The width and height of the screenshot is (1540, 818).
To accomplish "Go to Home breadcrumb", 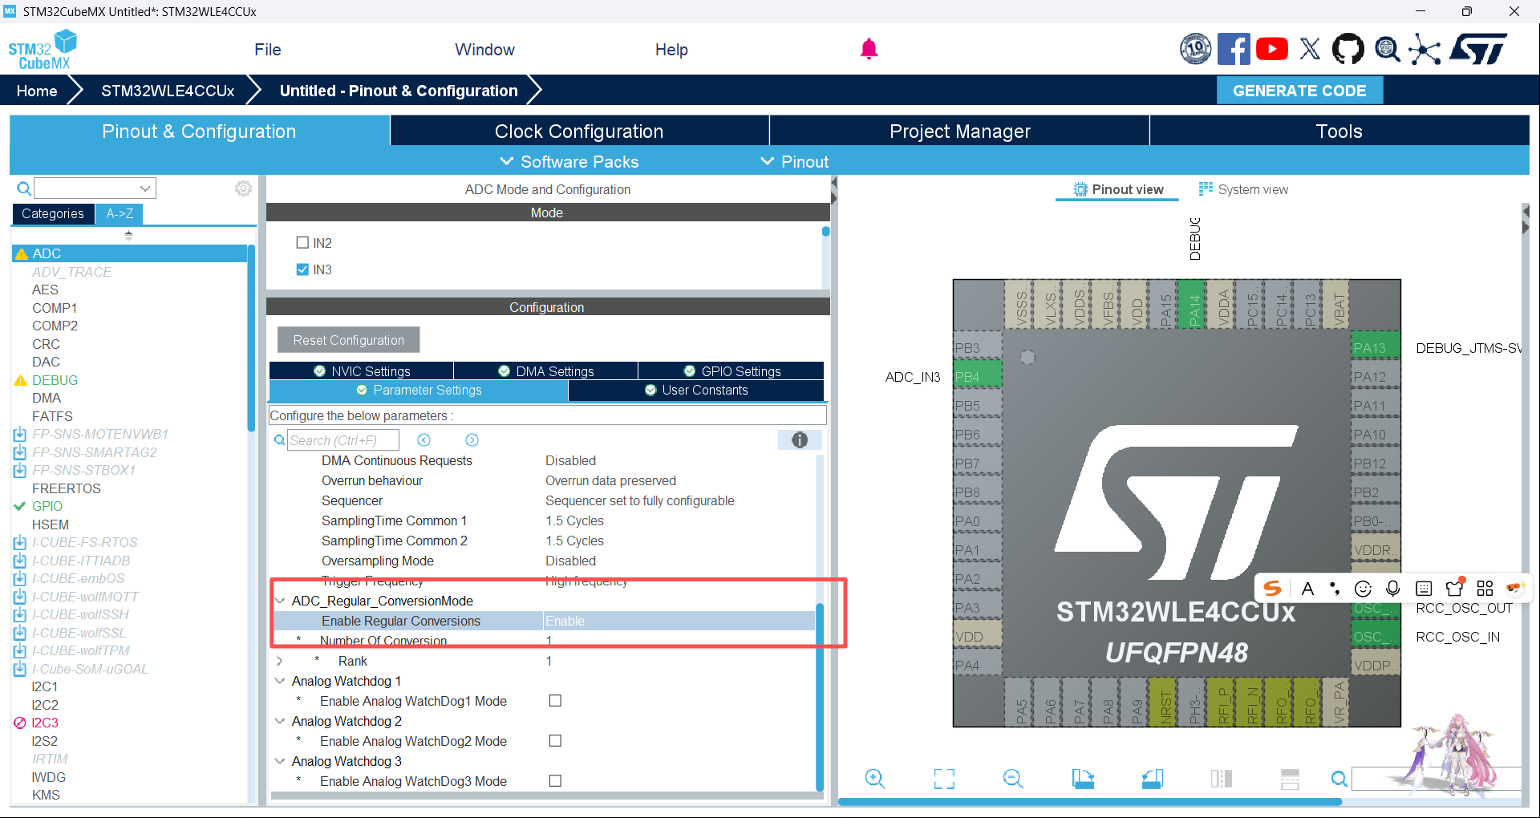I will tap(37, 91).
